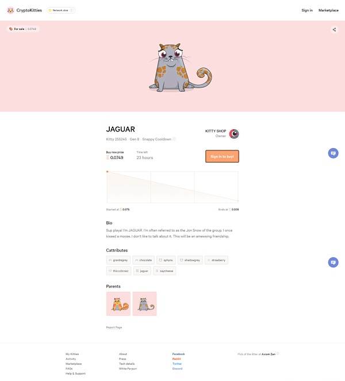
Task: Click the Kitty Shop owner avatar
Action: click(x=234, y=134)
